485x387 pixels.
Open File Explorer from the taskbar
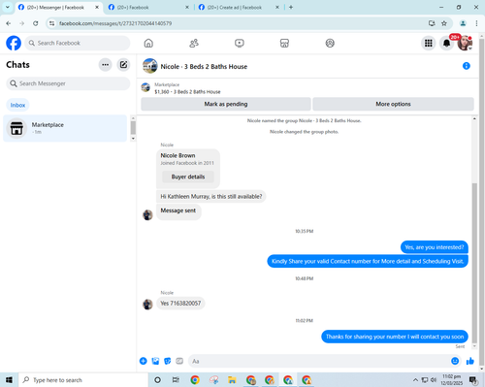[x=232, y=380]
